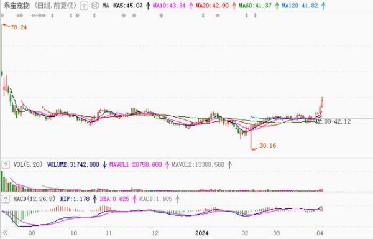
Task: Click the latest red candlestick in April
Action: pyautogui.click(x=322, y=103)
